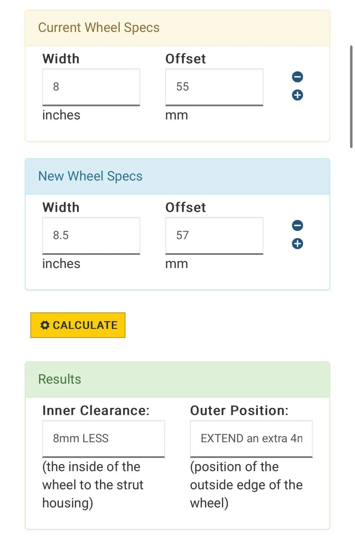Click the Current Wheel Specs header

(99, 28)
